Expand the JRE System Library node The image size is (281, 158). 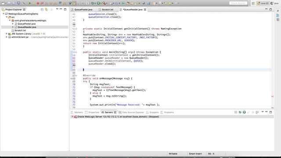click(7, 34)
